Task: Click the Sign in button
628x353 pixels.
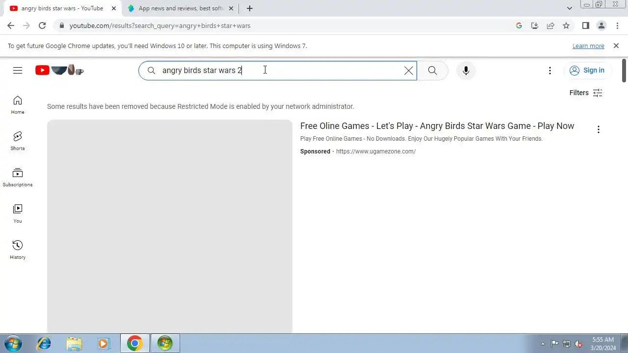Action: click(x=587, y=71)
